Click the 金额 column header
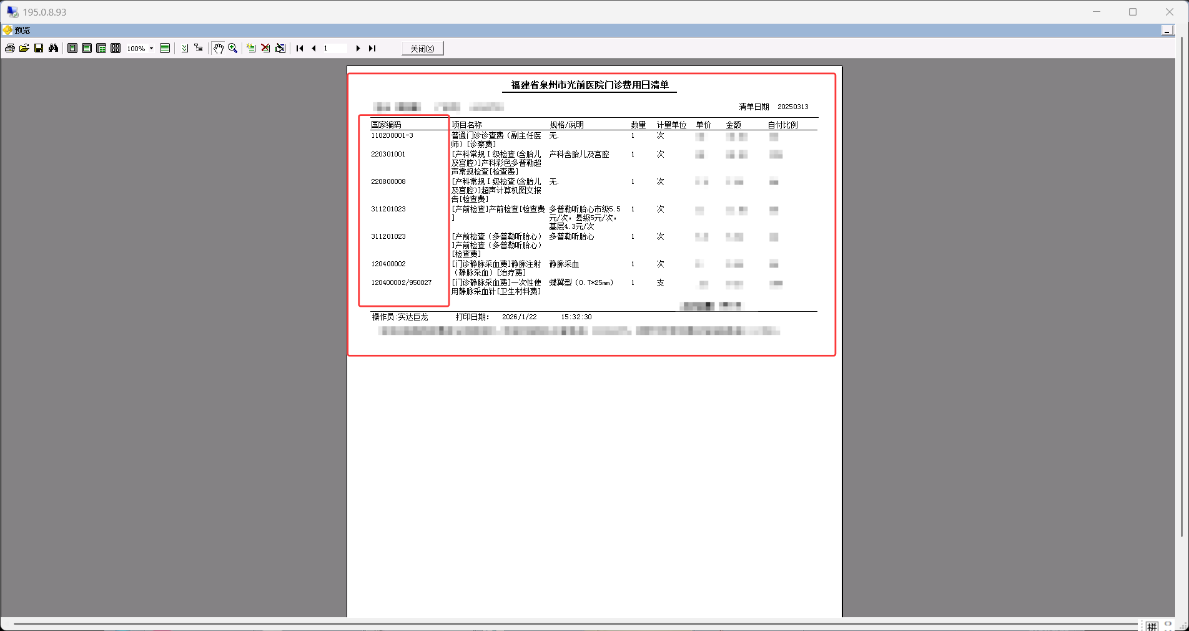 pos(733,125)
